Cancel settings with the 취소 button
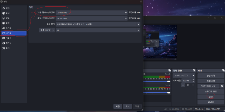This screenshot has width=225, height=112. point(127,107)
